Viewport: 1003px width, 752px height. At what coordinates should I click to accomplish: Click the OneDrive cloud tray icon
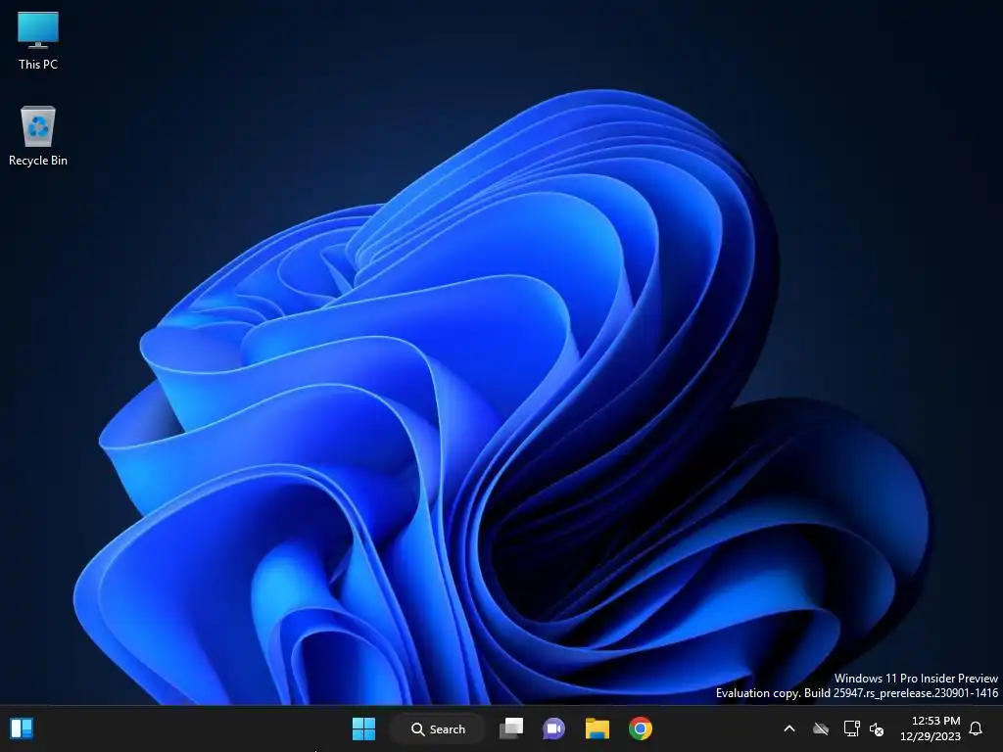pyautogui.click(x=821, y=728)
